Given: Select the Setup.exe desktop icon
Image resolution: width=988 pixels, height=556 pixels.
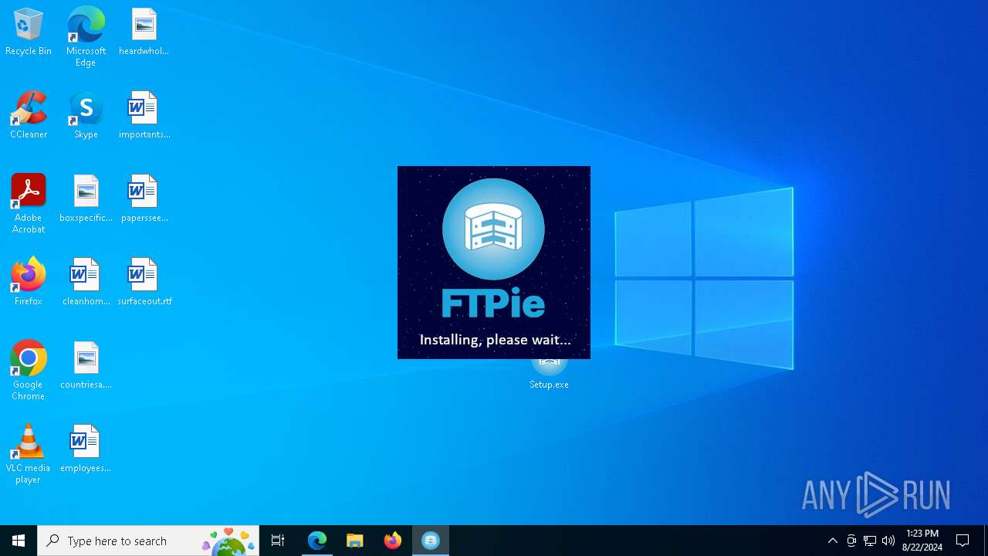Looking at the screenshot, I should tap(549, 375).
